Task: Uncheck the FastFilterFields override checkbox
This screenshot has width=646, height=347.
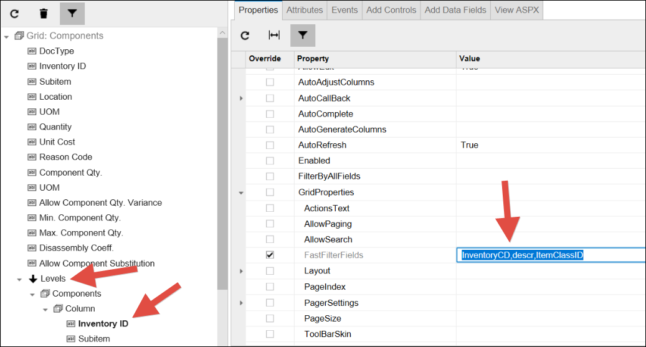Action: (270, 255)
